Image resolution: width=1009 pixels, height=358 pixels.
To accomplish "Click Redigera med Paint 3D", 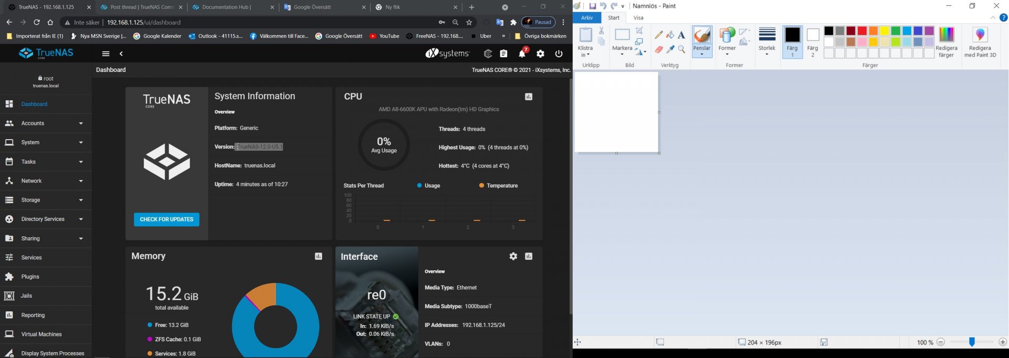I will 980,41.
